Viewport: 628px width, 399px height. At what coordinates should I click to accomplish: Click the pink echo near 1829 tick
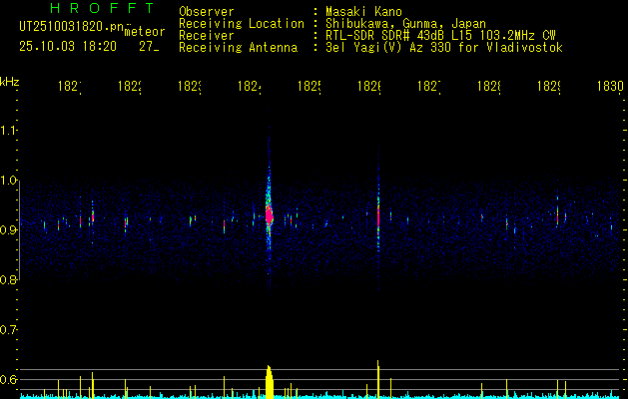point(557,215)
